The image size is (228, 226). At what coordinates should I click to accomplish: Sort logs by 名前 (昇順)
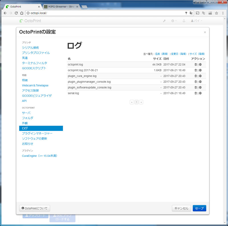tap(162, 54)
